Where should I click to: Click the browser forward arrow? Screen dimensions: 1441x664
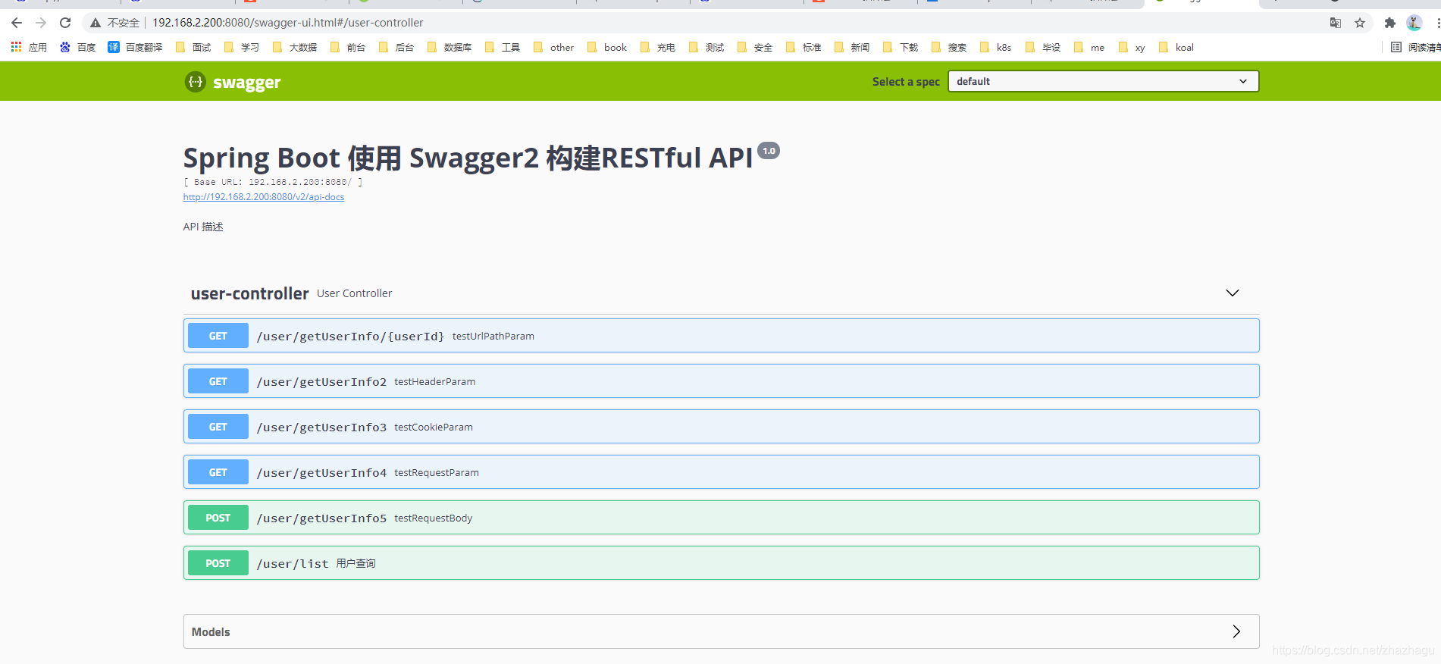click(41, 23)
